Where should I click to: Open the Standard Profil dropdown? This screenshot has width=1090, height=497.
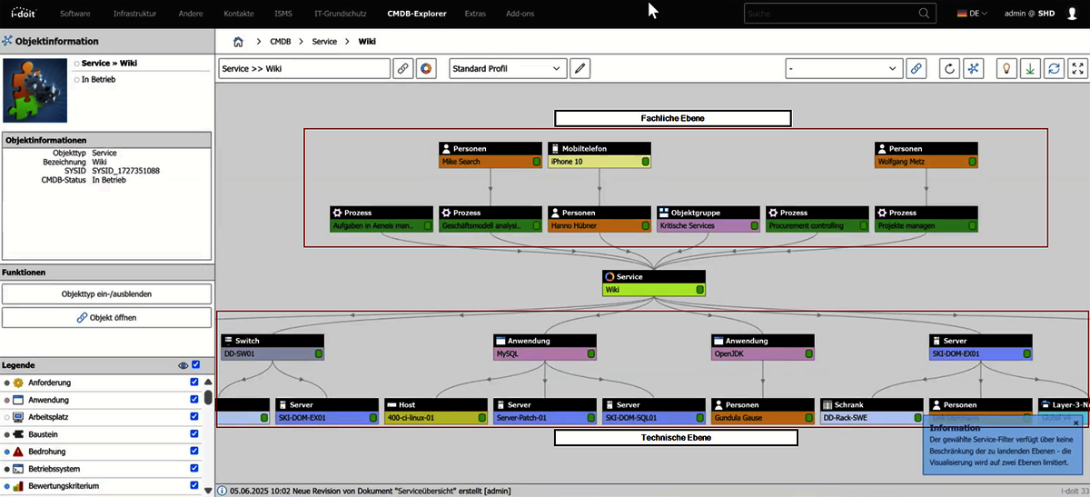point(508,69)
